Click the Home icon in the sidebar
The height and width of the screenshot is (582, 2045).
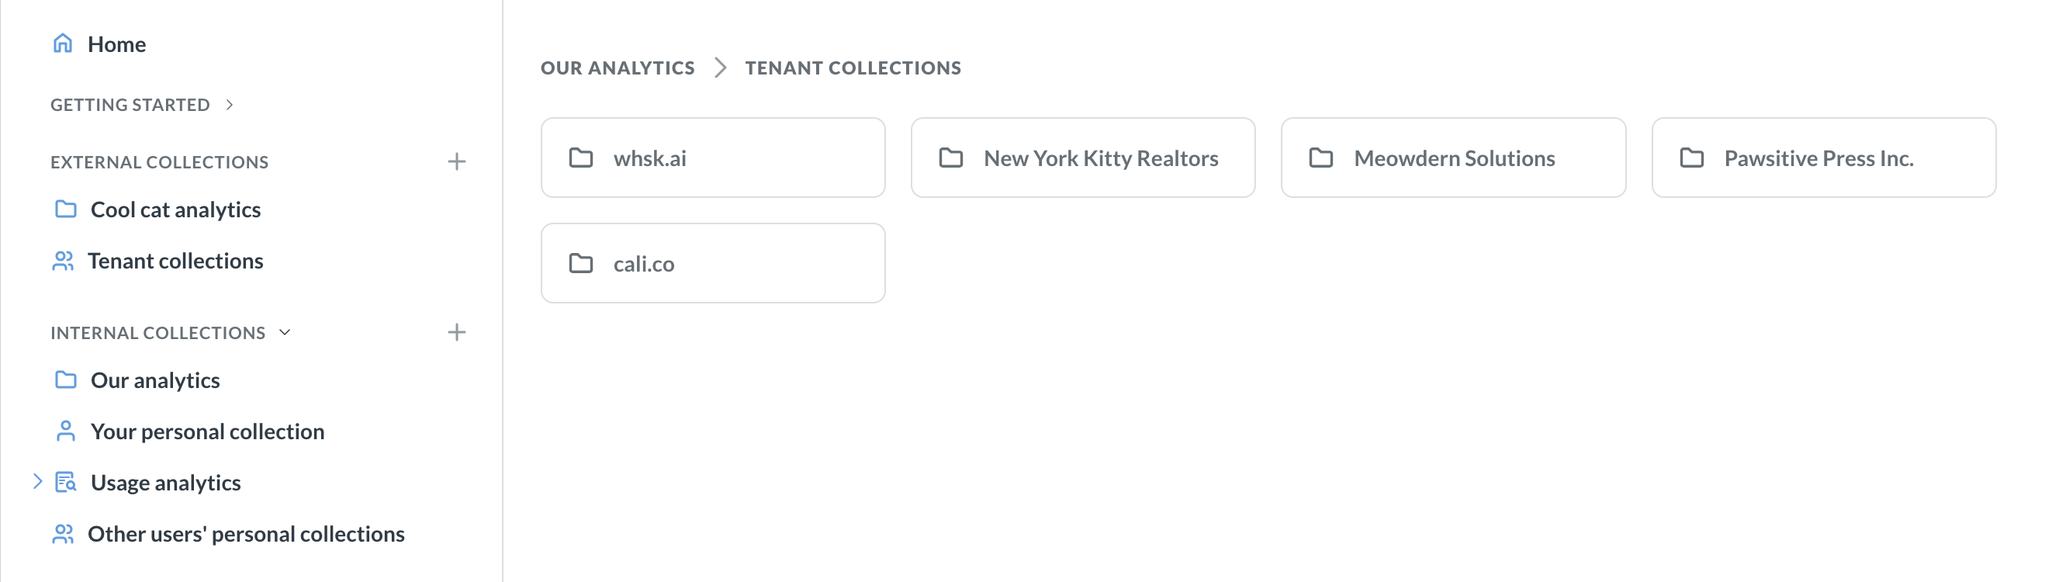point(63,43)
